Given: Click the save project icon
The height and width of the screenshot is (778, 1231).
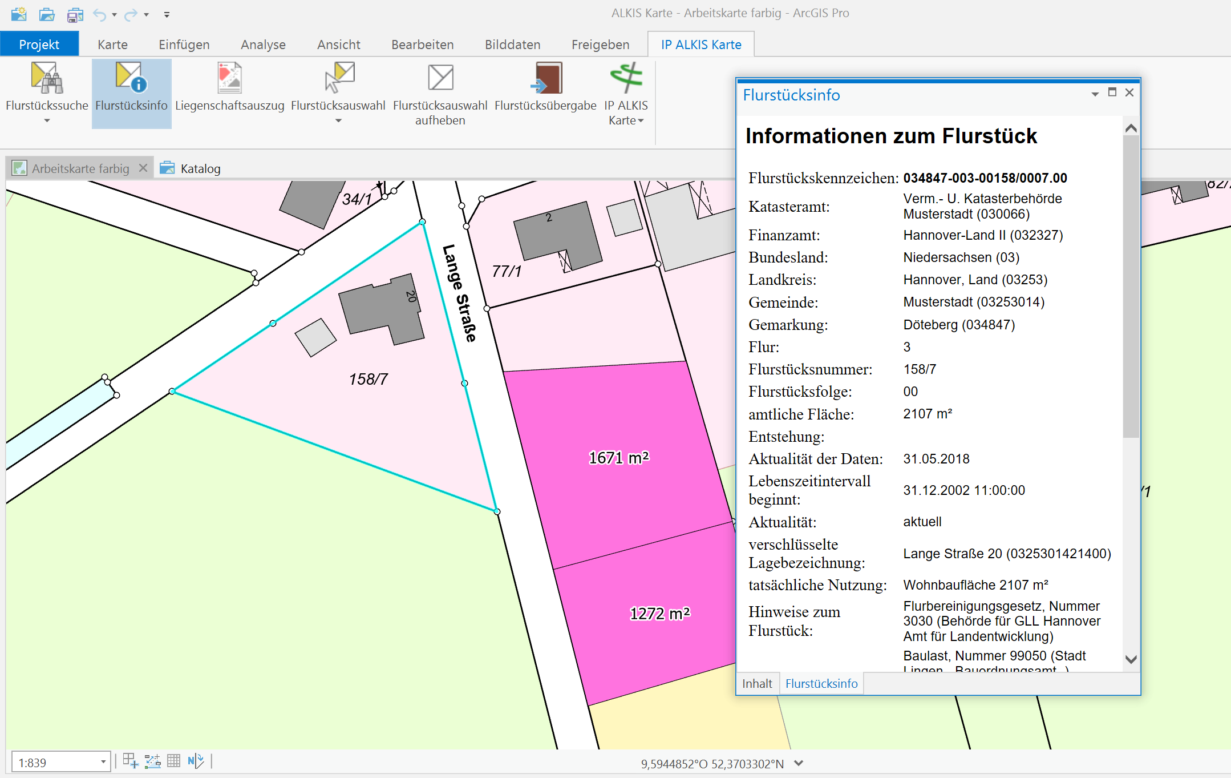Looking at the screenshot, I should (x=75, y=15).
